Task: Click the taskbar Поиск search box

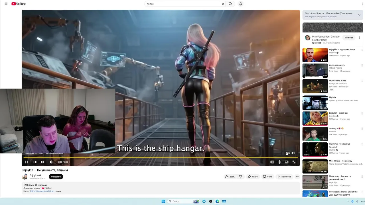Action: (x=183, y=201)
